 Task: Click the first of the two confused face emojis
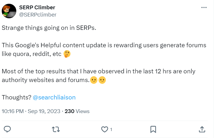pyautogui.click(x=94, y=80)
